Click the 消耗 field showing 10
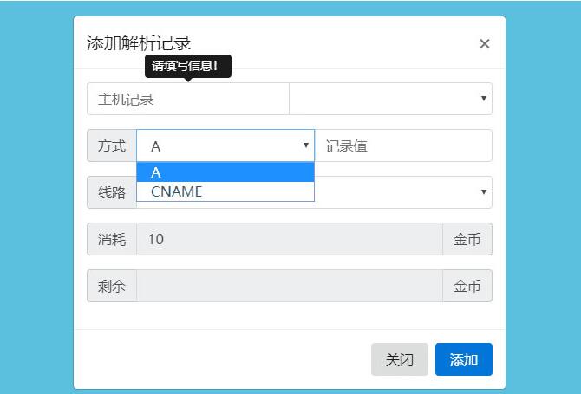This screenshot has height=394, width=581. click(x=290, y=240)
